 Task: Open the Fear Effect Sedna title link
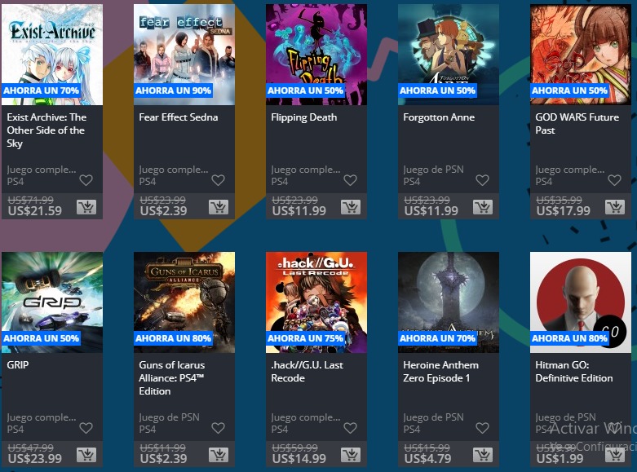pyautogui.click(x=179, y=117)
